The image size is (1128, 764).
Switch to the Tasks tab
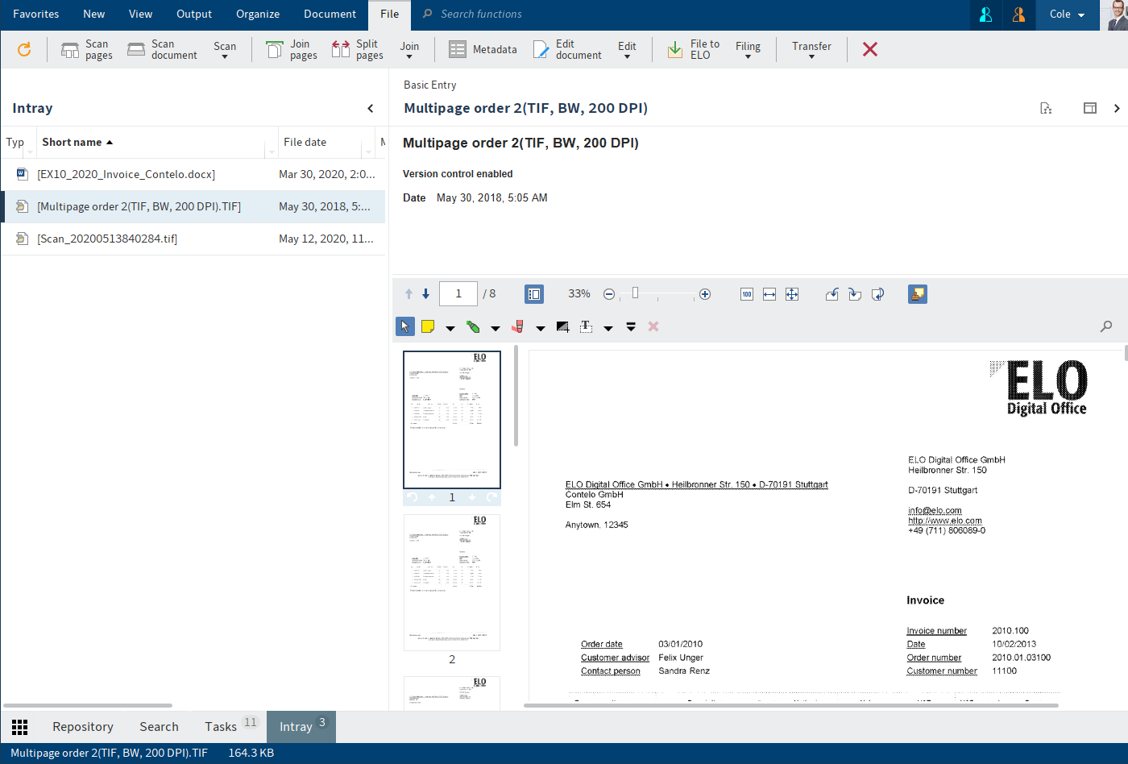pos(221,726)
